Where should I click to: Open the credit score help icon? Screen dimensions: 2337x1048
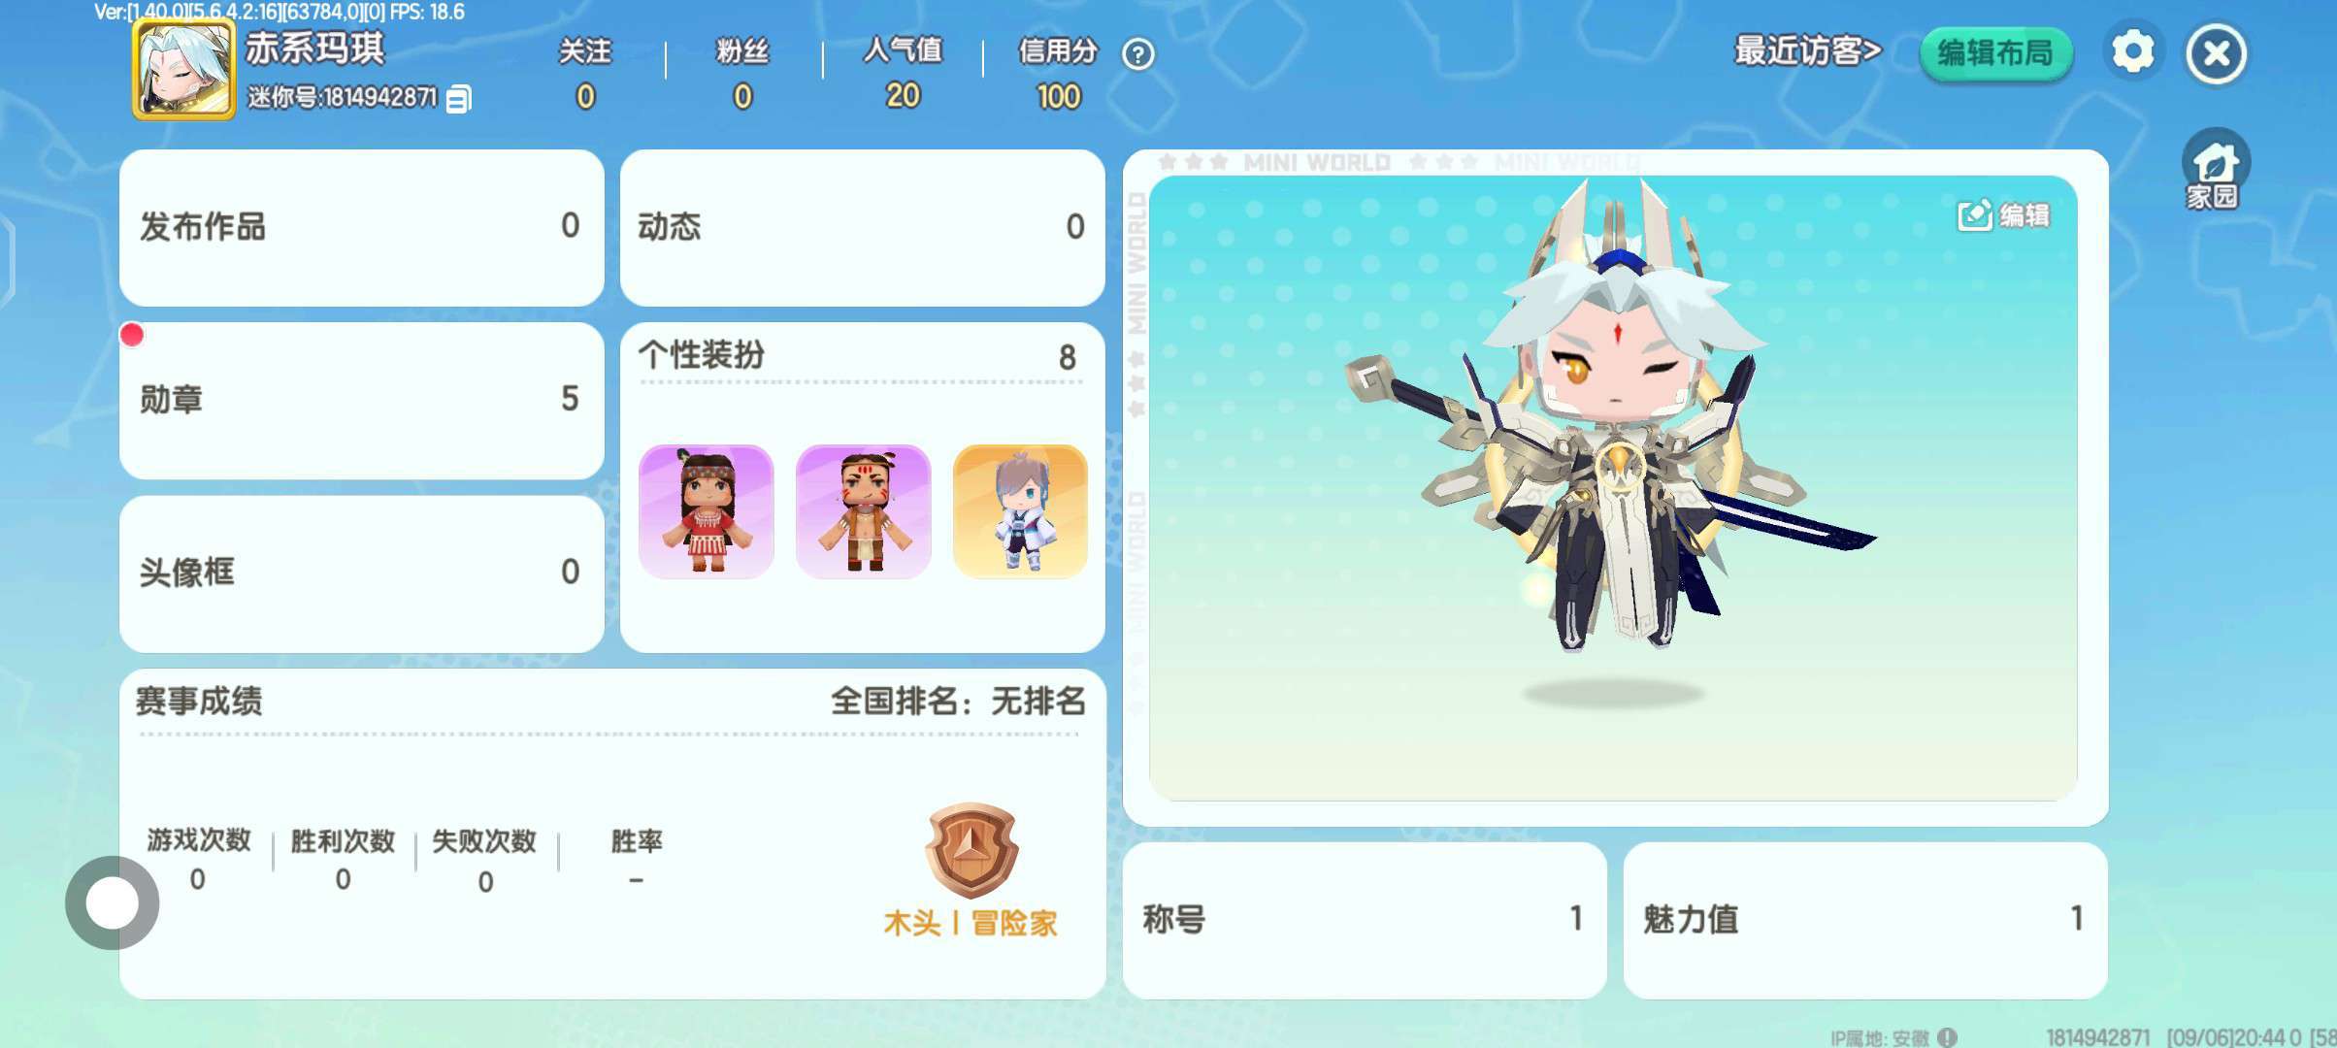pos(1137,53)
